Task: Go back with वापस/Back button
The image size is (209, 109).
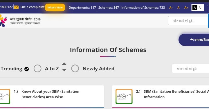Action: tap(194, 40)
